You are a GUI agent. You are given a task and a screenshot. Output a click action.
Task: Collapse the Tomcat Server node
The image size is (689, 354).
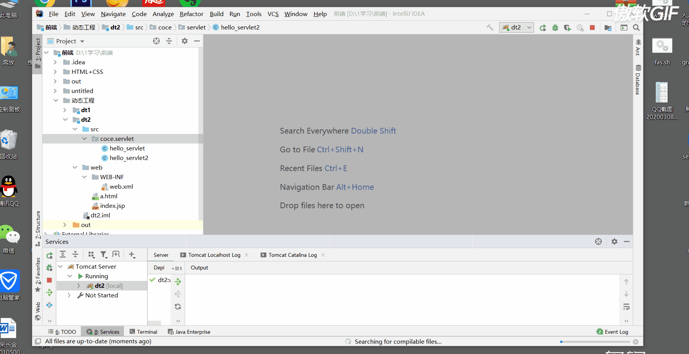[x=60, y=266]
